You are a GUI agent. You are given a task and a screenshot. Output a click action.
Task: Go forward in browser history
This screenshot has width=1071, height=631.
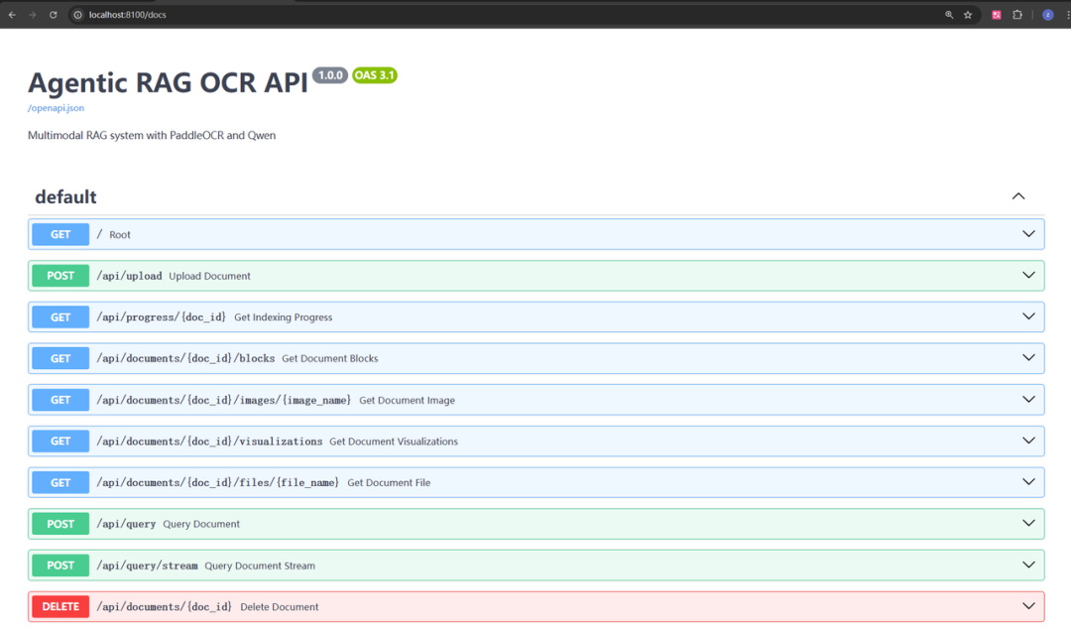coord(32,14)
